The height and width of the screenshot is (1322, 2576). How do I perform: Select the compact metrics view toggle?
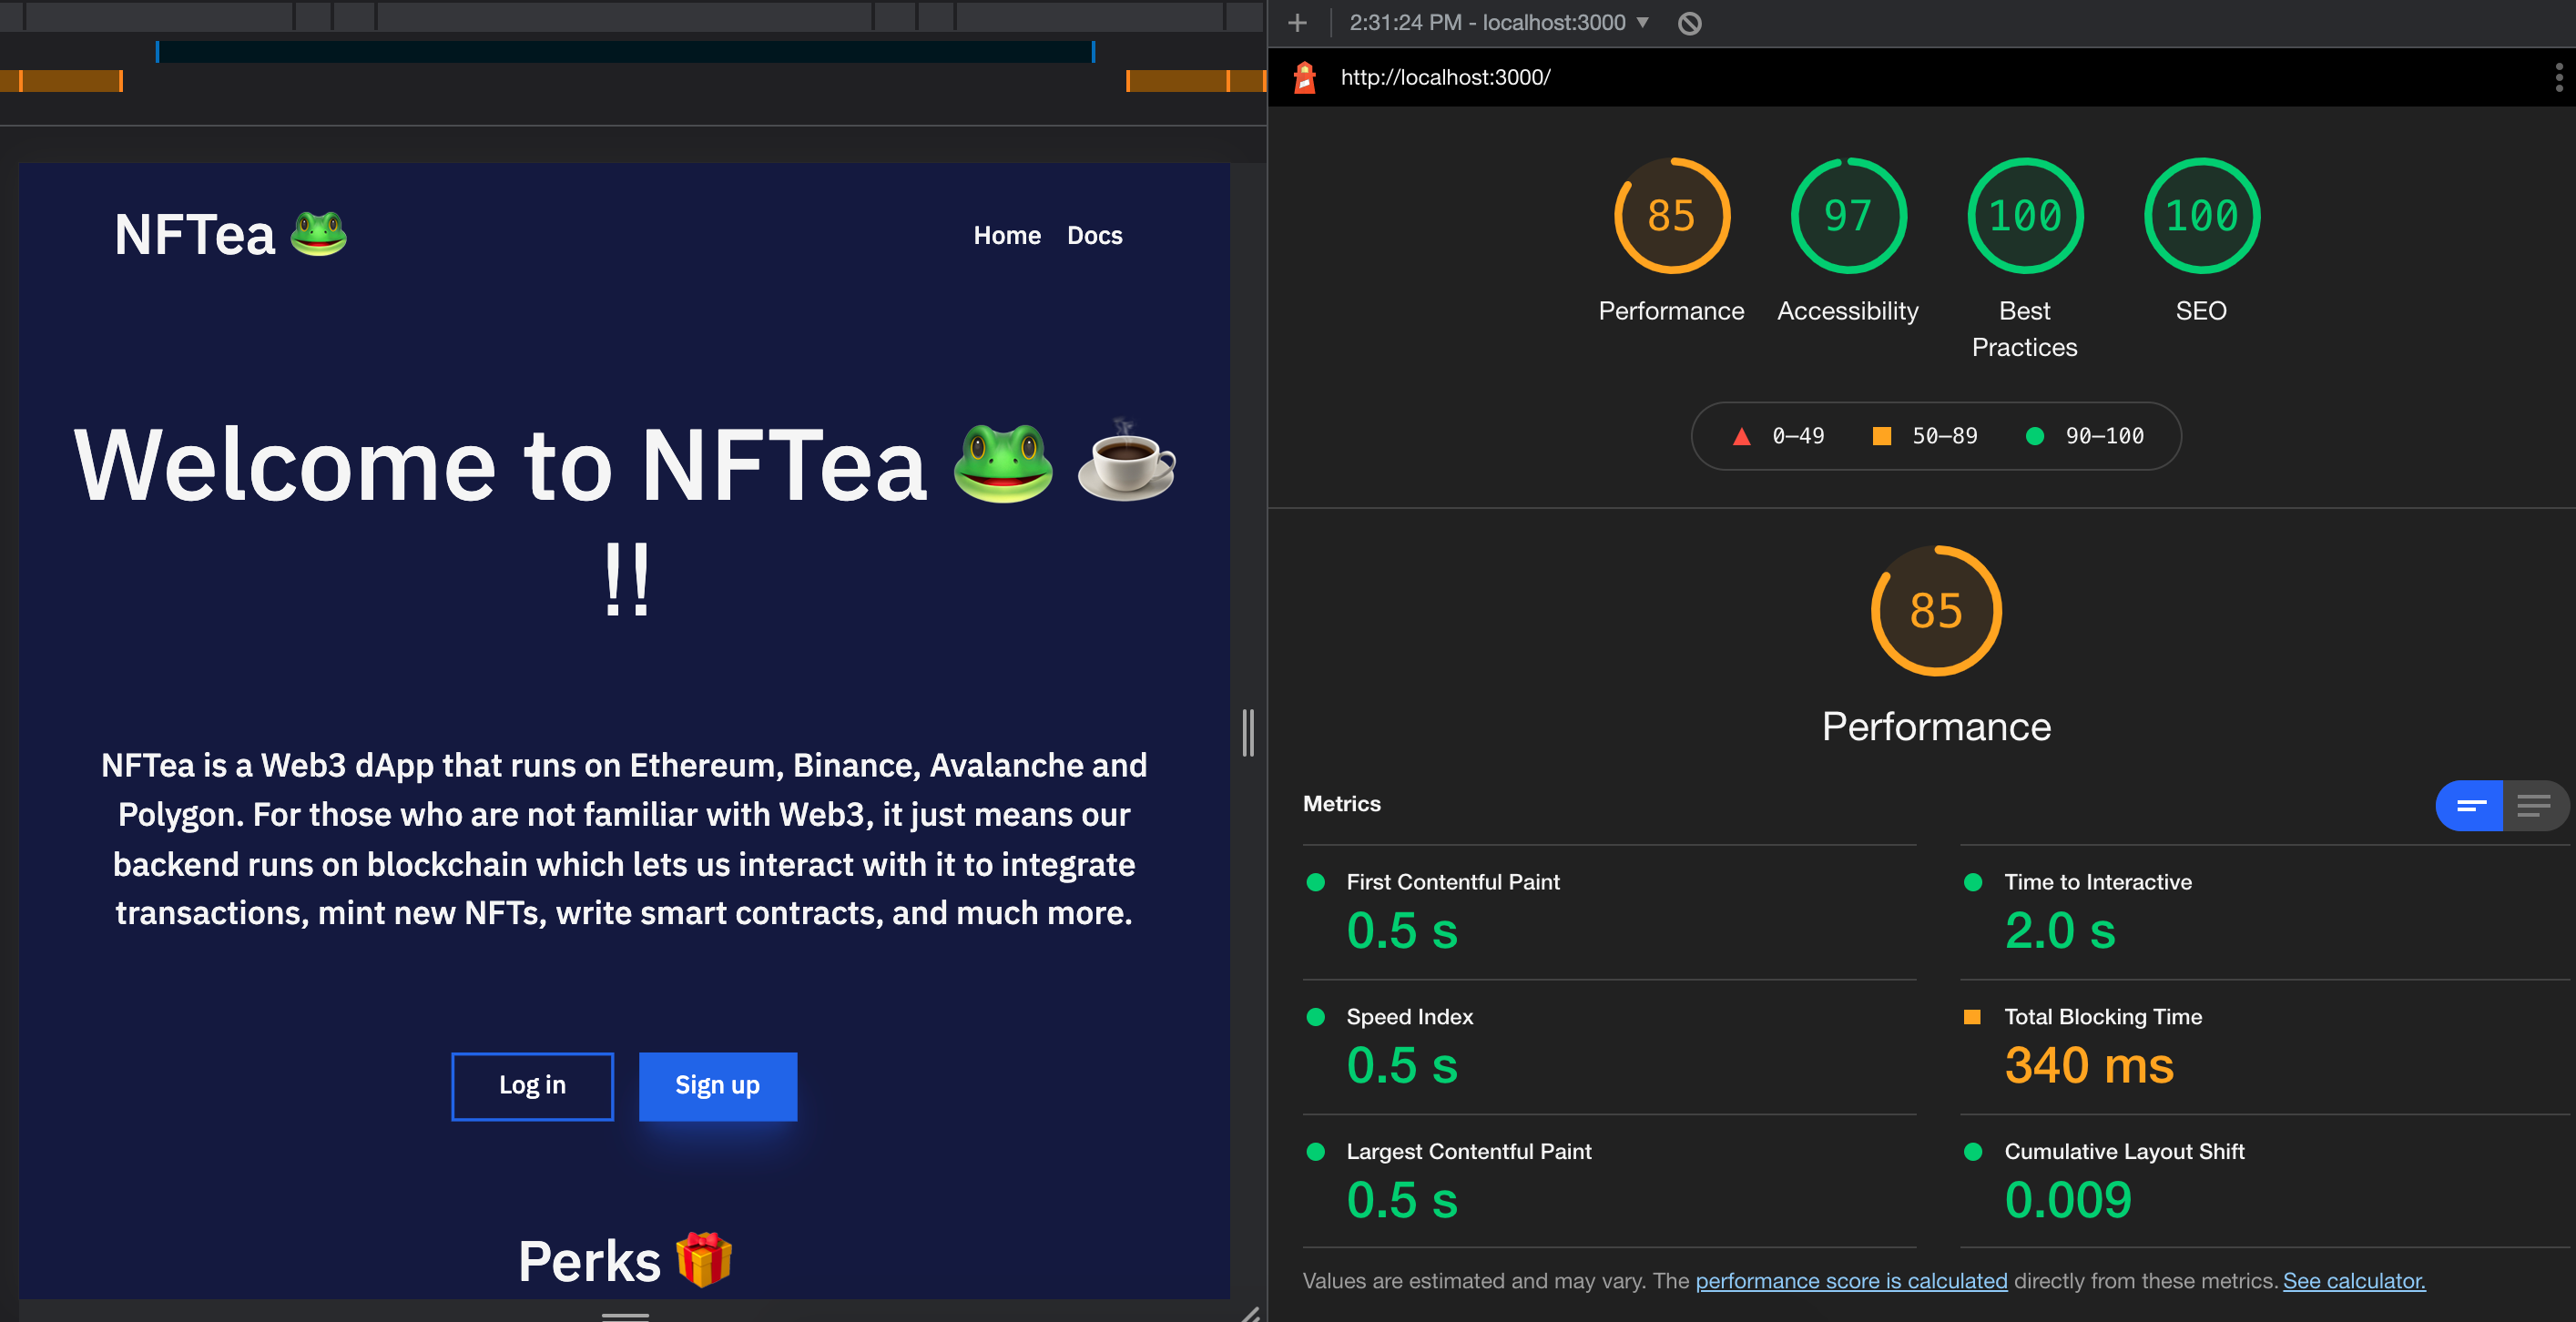[2470, 805]
